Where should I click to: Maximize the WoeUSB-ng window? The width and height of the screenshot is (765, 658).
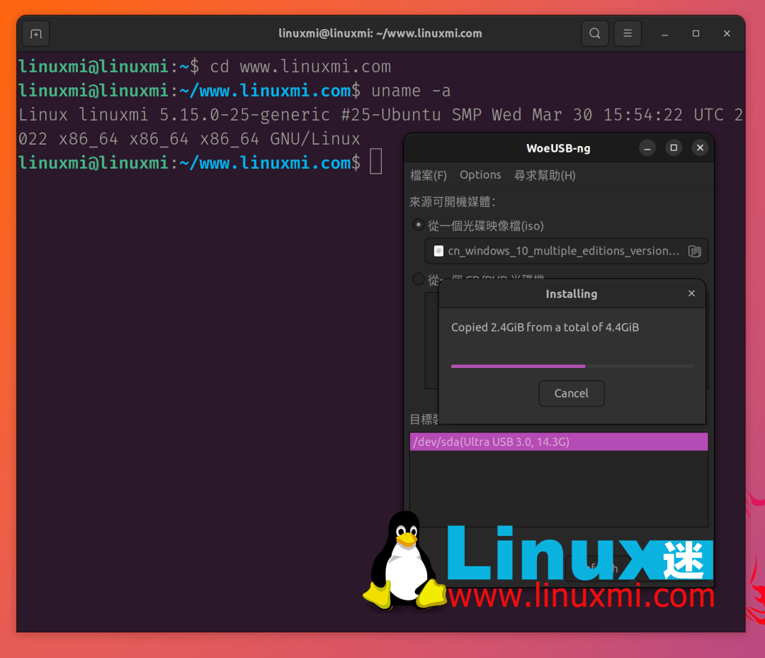click(674, 148)
